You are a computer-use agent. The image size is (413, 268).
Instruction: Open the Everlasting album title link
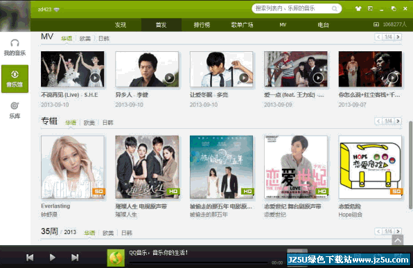pyautogui.click(x=55, y=206)
